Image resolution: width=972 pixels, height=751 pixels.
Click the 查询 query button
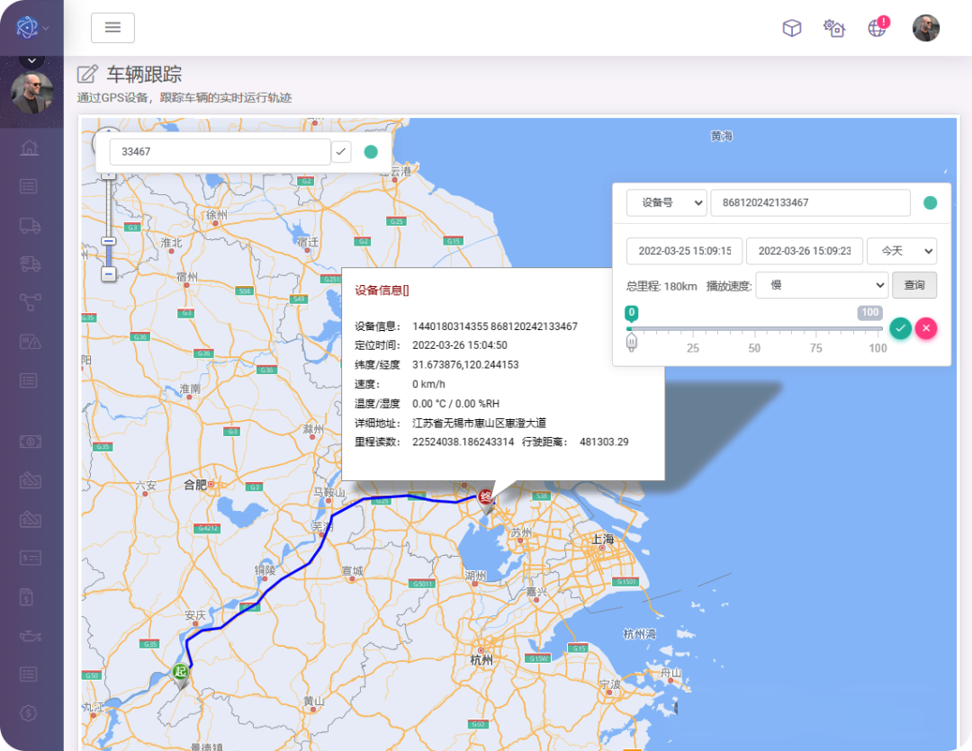coord(913,286)
